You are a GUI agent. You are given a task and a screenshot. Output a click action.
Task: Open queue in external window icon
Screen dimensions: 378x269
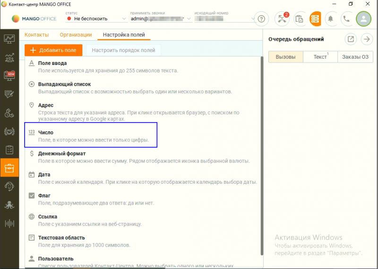(351, 39)
